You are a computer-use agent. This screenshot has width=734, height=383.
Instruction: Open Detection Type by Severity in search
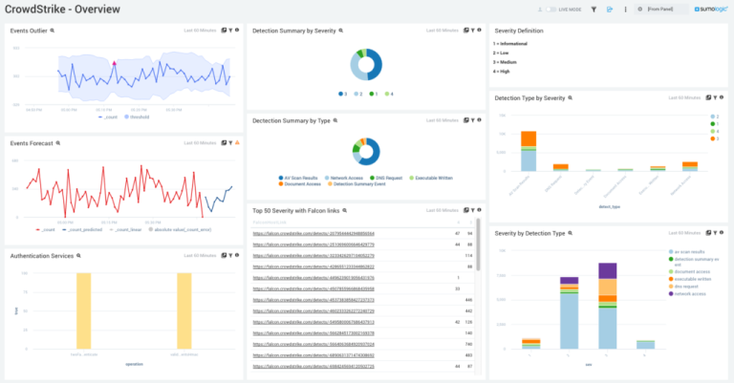pos(708,97)
